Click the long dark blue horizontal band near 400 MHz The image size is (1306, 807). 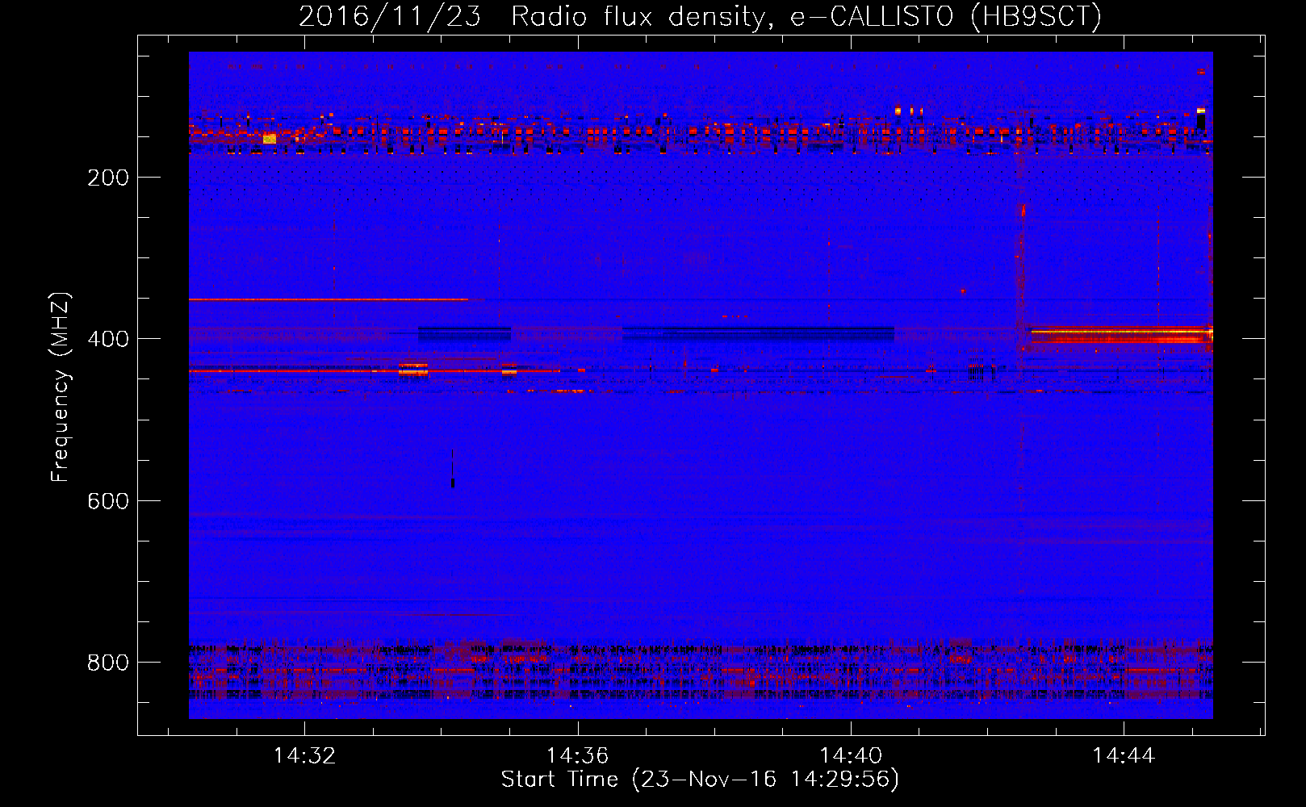click(x=758, y=333)
